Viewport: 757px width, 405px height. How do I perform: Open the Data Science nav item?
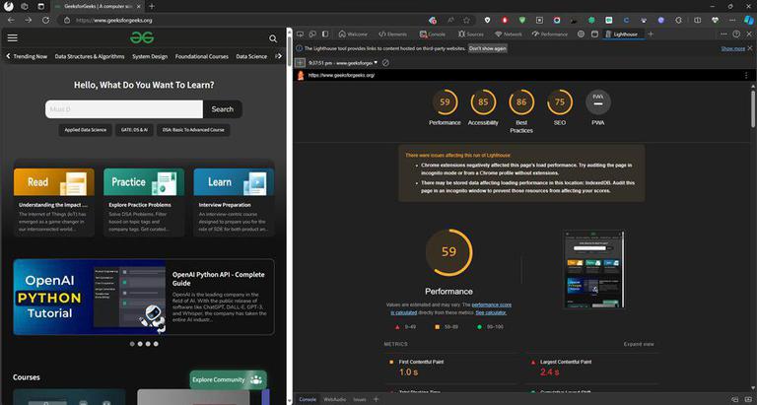(x=251, y=56)
